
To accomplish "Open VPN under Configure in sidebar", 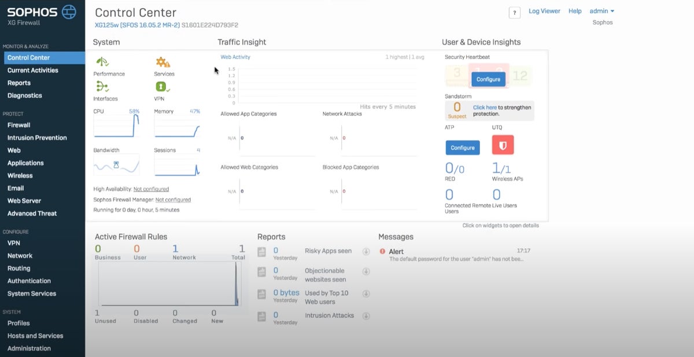I will coord(14,243).
